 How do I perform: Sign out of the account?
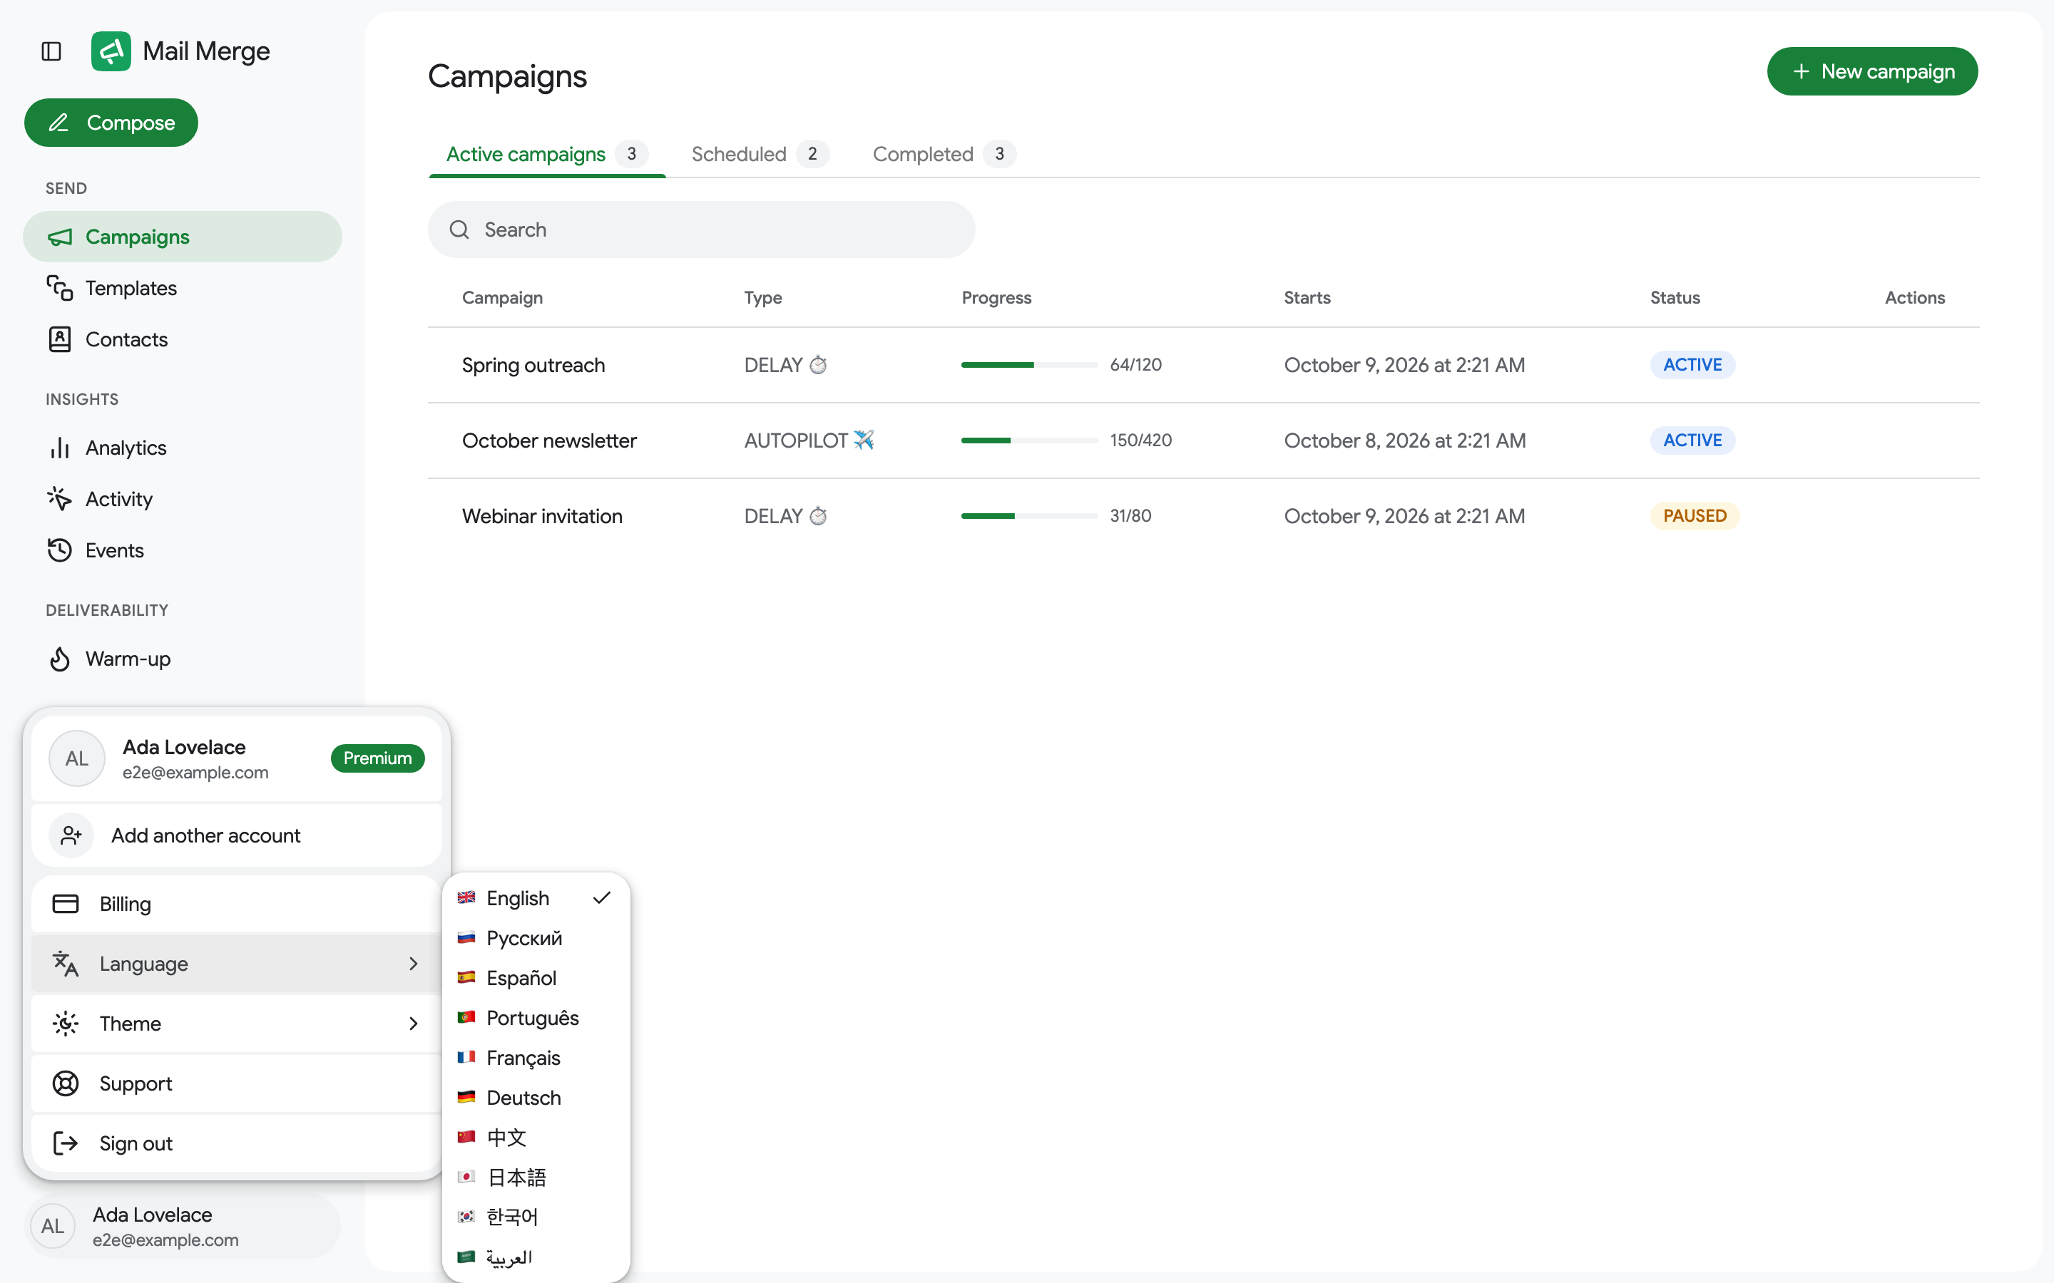pos(237,1144)
